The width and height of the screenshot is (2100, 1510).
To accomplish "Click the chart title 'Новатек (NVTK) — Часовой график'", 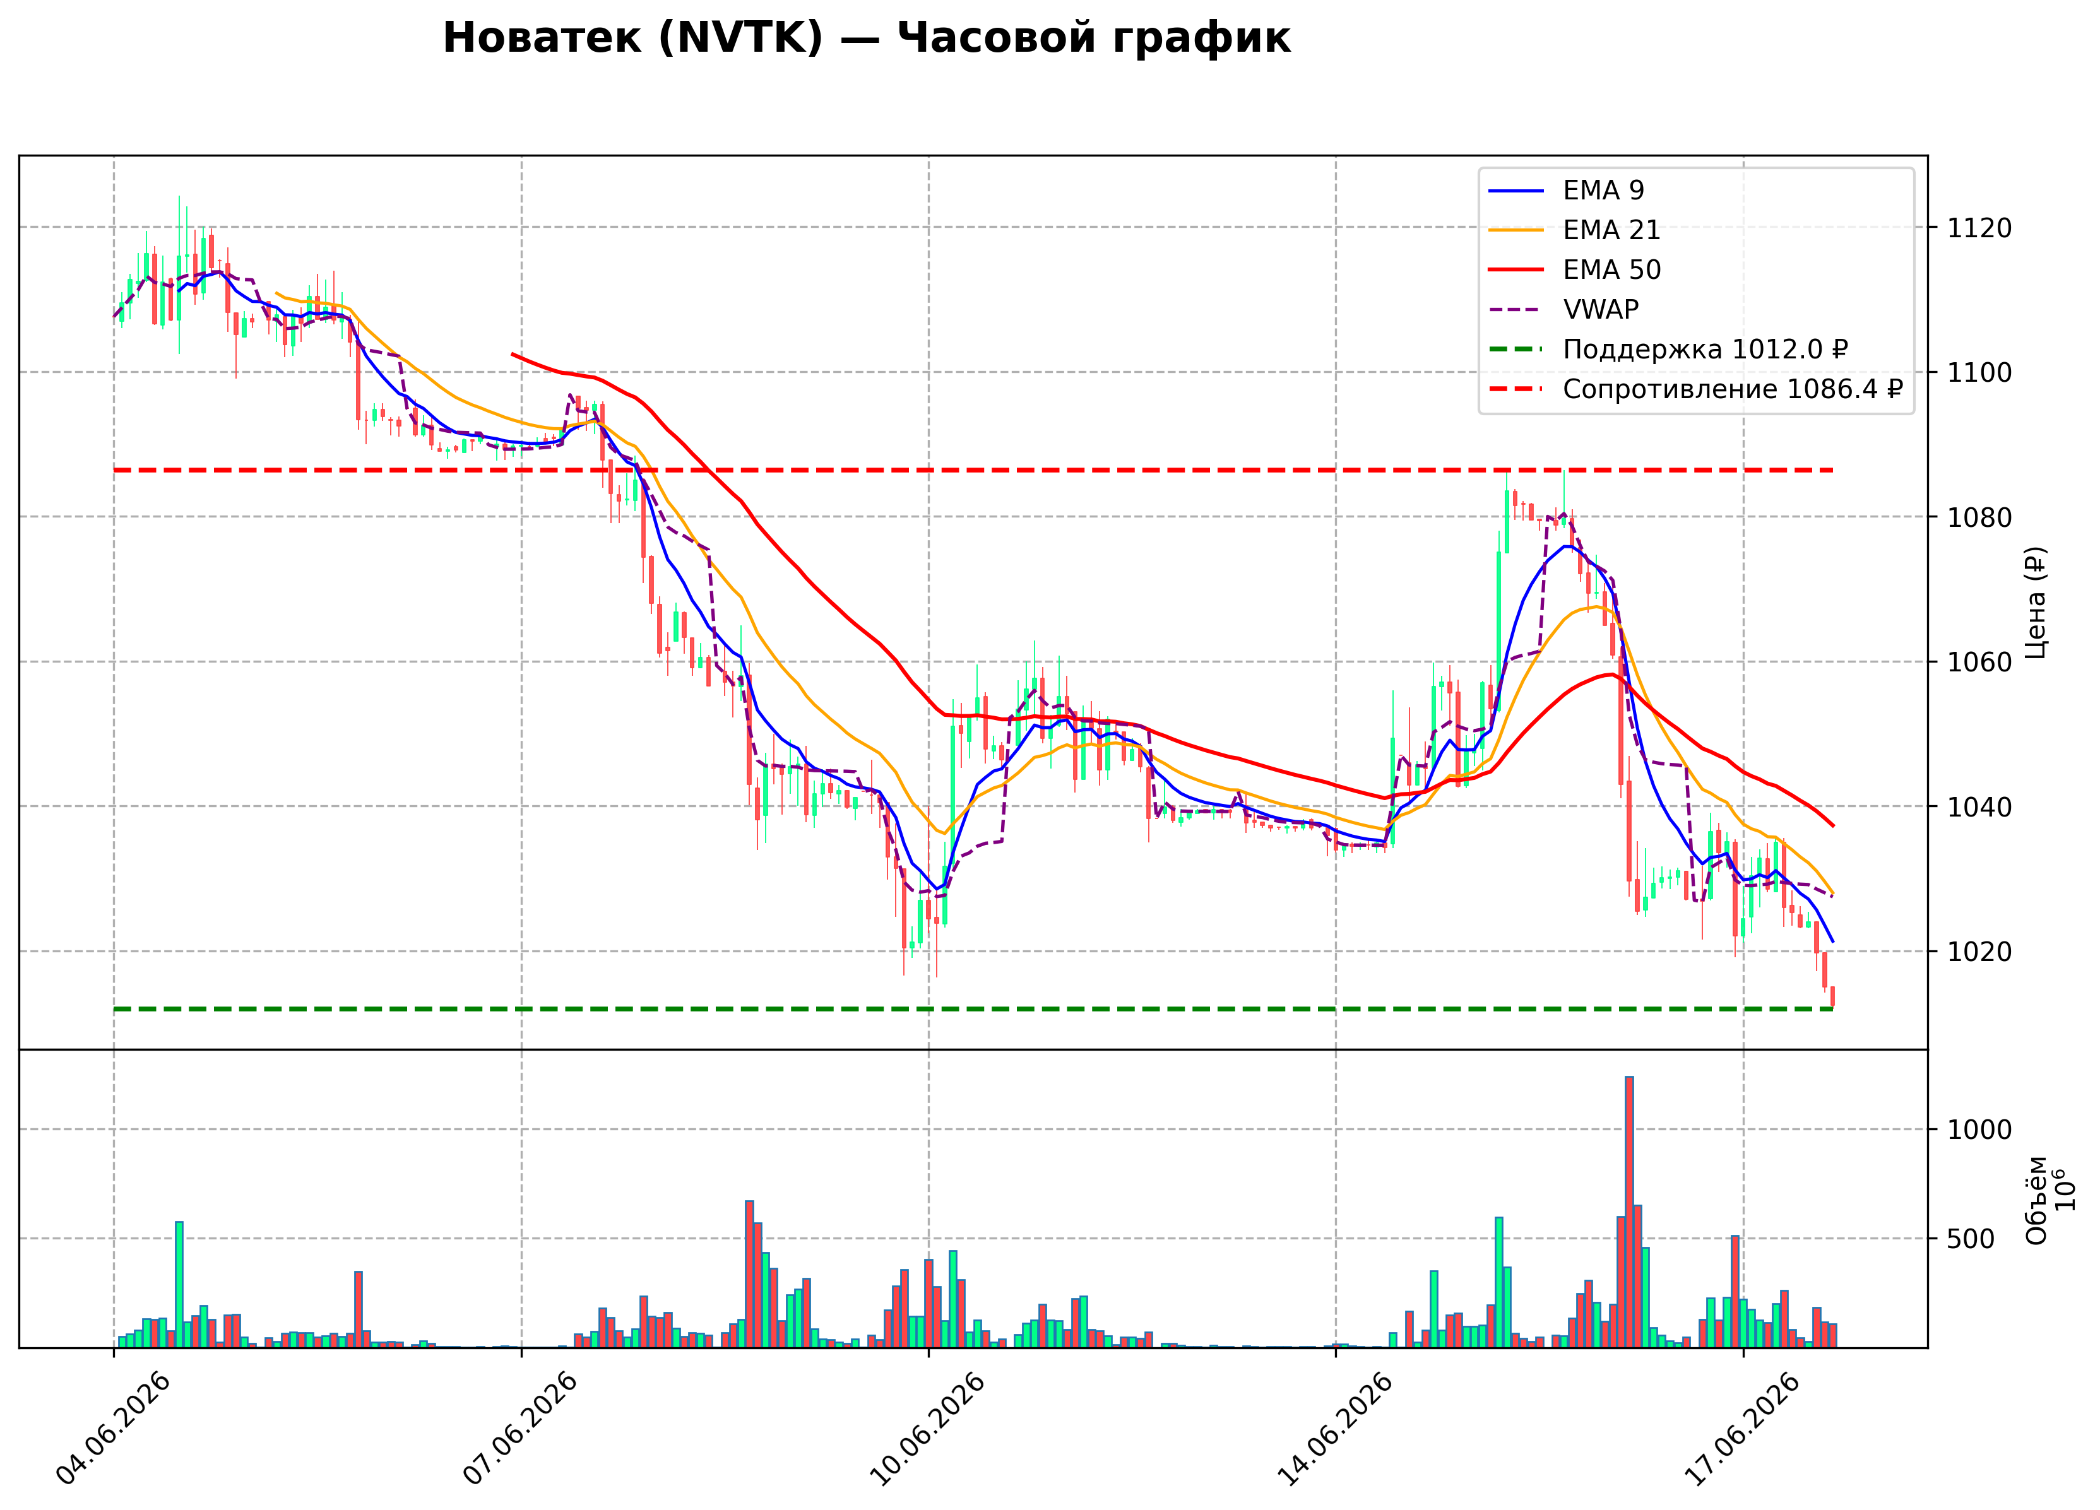I will [x=866, y=38].
